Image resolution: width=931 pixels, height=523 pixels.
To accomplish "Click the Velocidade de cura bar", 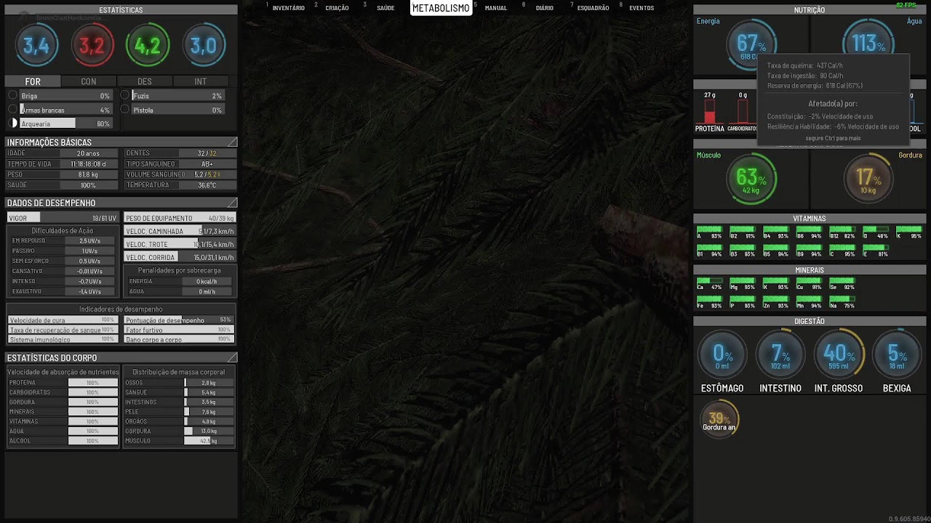I will point(63,320).
